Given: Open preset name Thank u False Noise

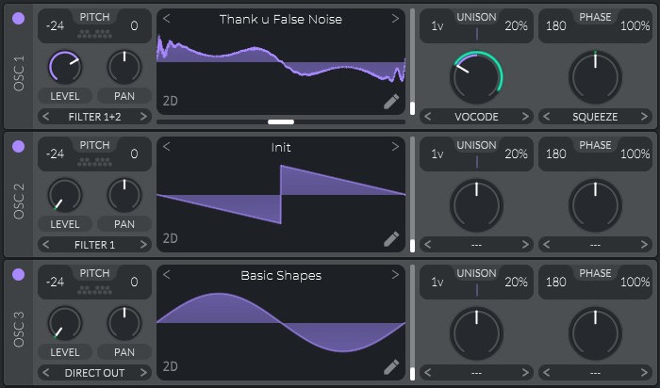Looking at the screenshot, I should 280,19.
